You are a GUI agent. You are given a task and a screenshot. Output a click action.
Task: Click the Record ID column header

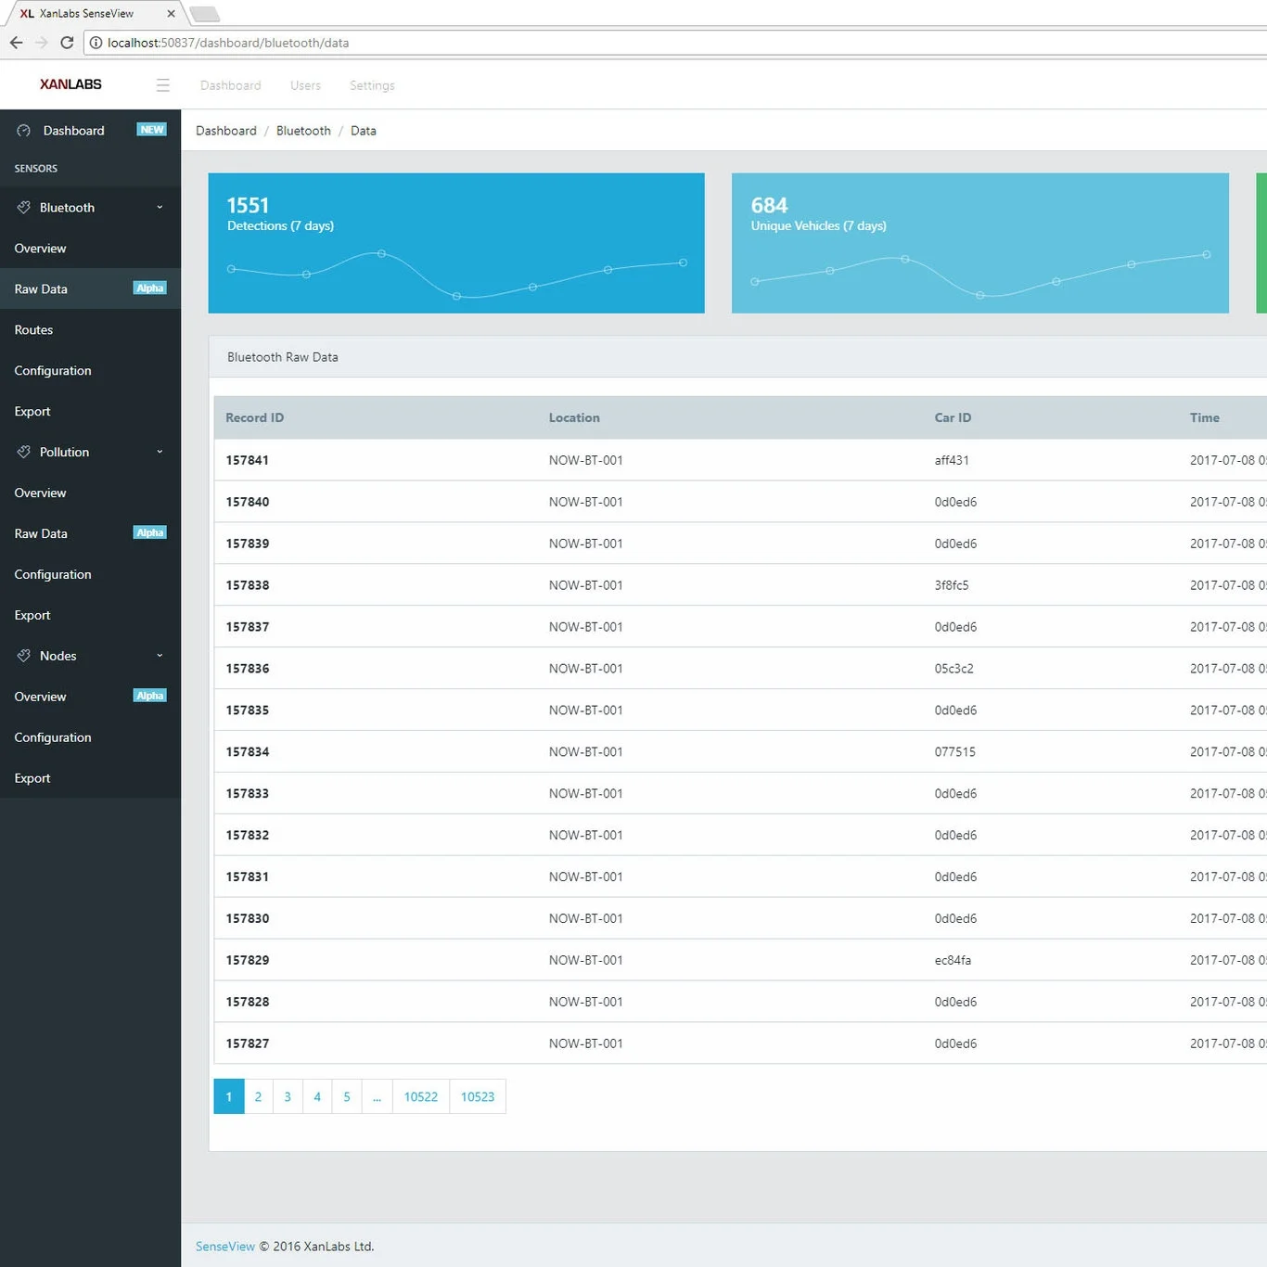click(255, 418)
